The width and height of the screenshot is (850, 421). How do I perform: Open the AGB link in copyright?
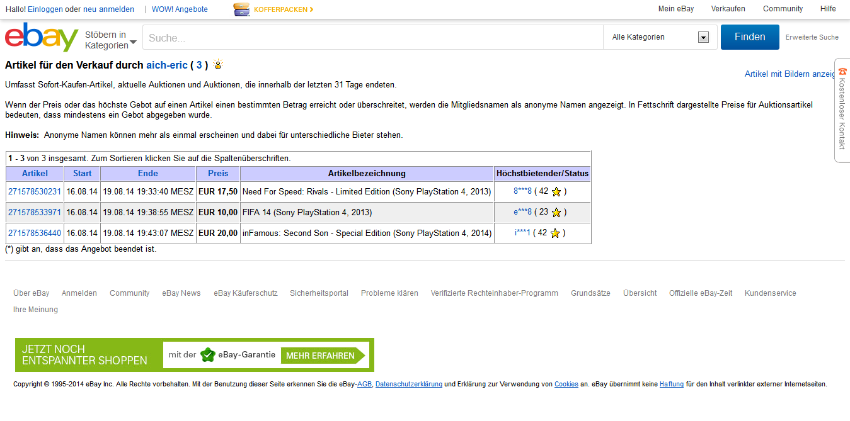pyautogui.click(x=364, y=384)
